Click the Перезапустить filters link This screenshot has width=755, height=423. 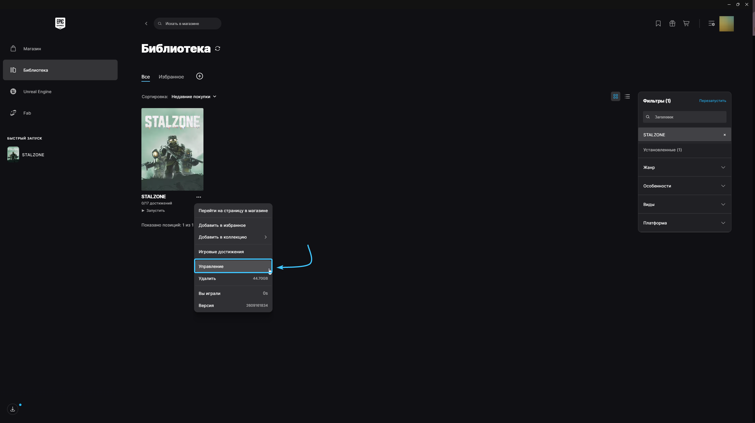pos(713,101)
